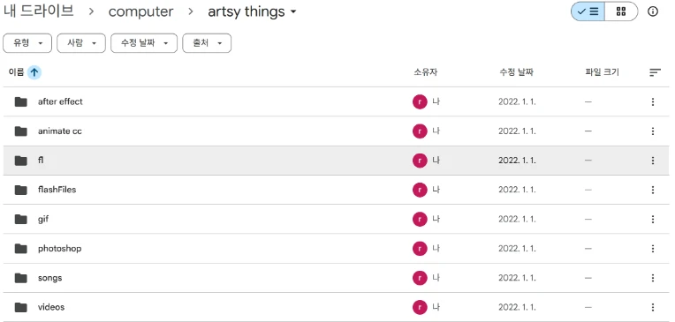The height and width of the screenshot is (322, 675).
Task: Open more actions for animate cc folder
Action: click(x=653, y=131)
